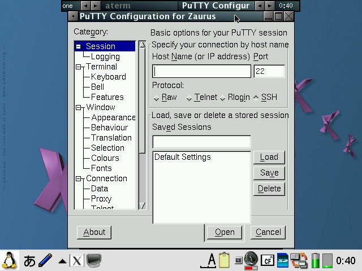Click the Japanese input method icon

pos(29,261)
